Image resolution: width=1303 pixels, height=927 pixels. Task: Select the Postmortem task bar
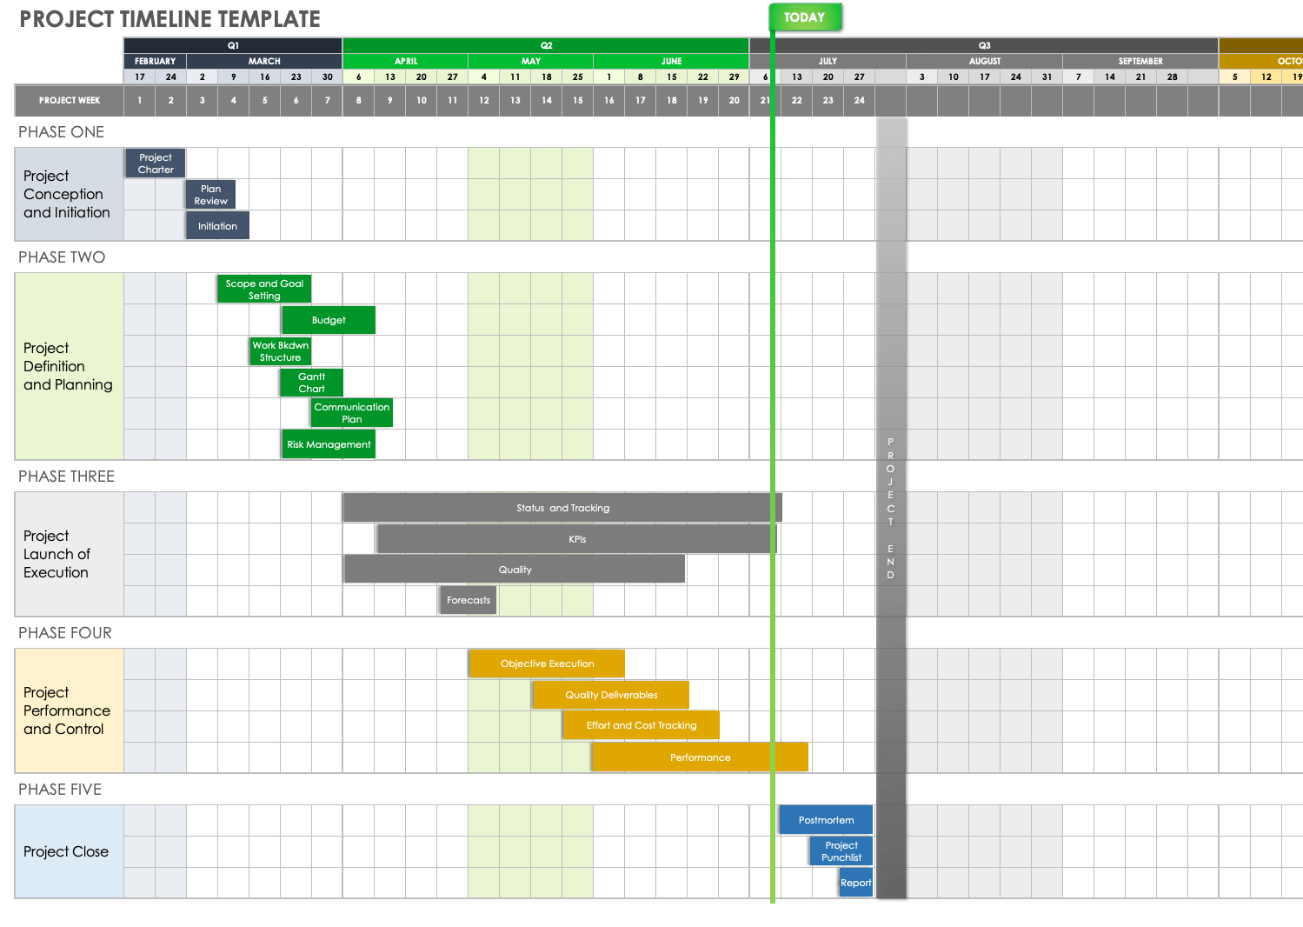(826, 820)
